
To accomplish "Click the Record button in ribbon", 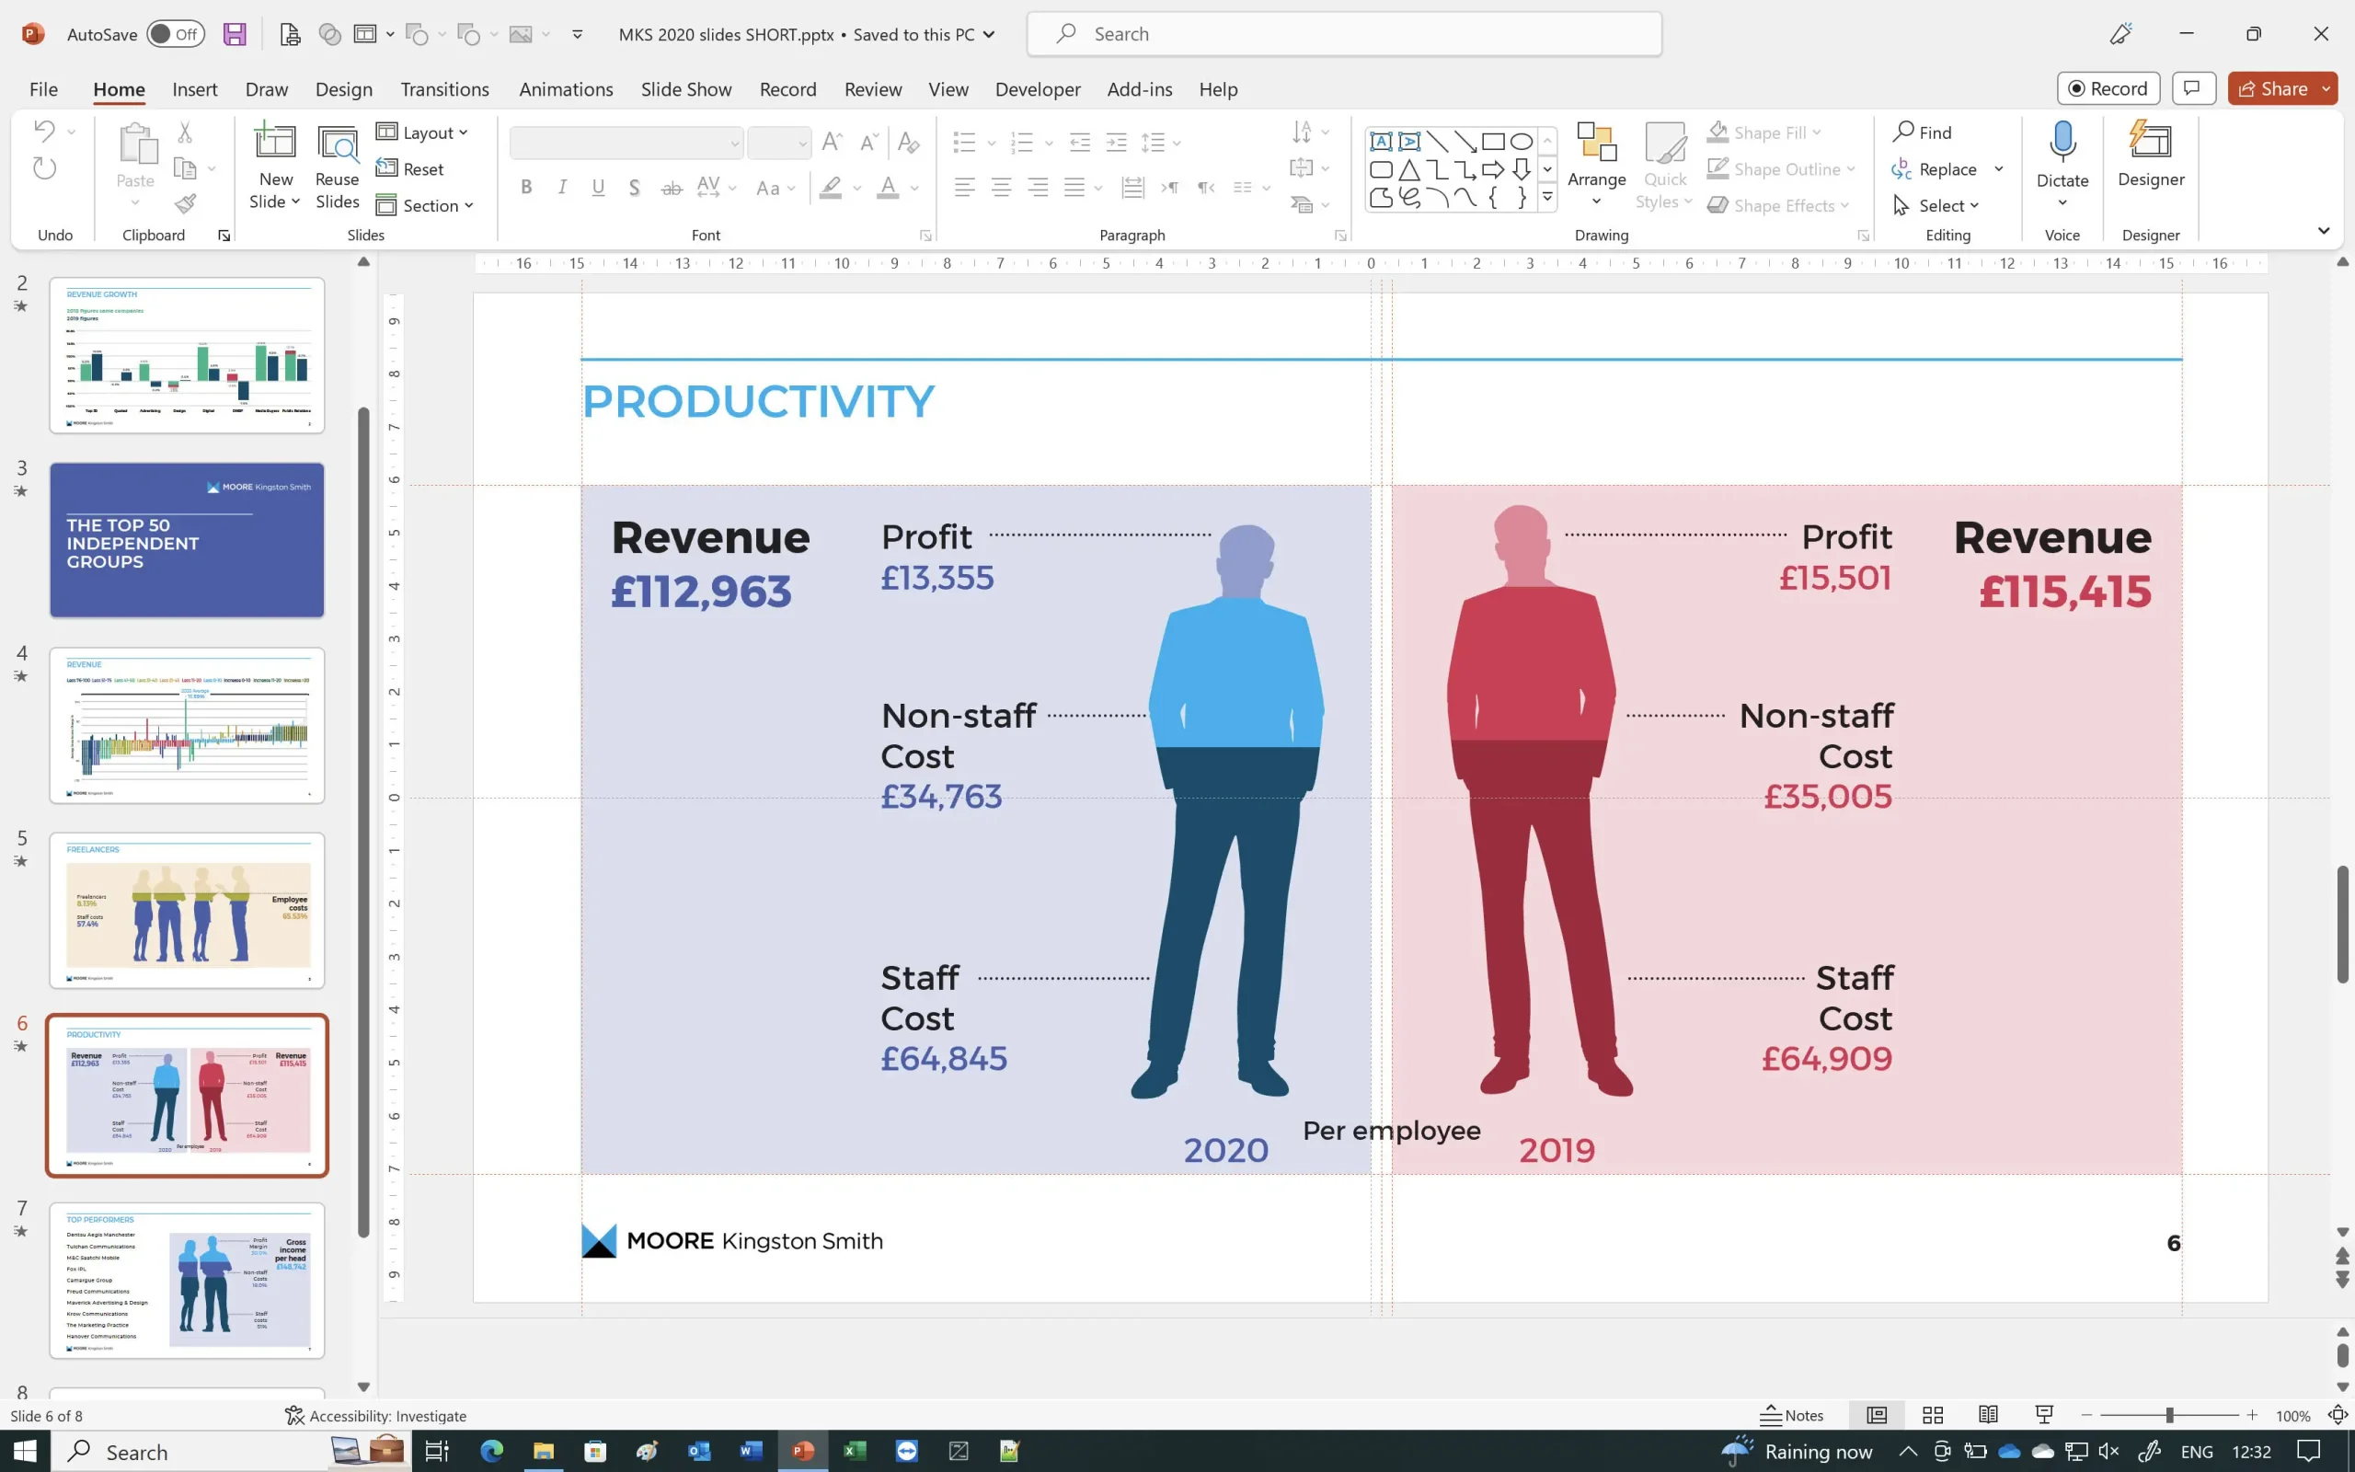I will click(2108, 88).
